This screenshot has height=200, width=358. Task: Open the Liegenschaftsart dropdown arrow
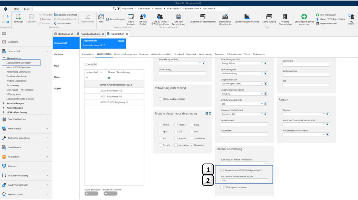tap(262, 83)
